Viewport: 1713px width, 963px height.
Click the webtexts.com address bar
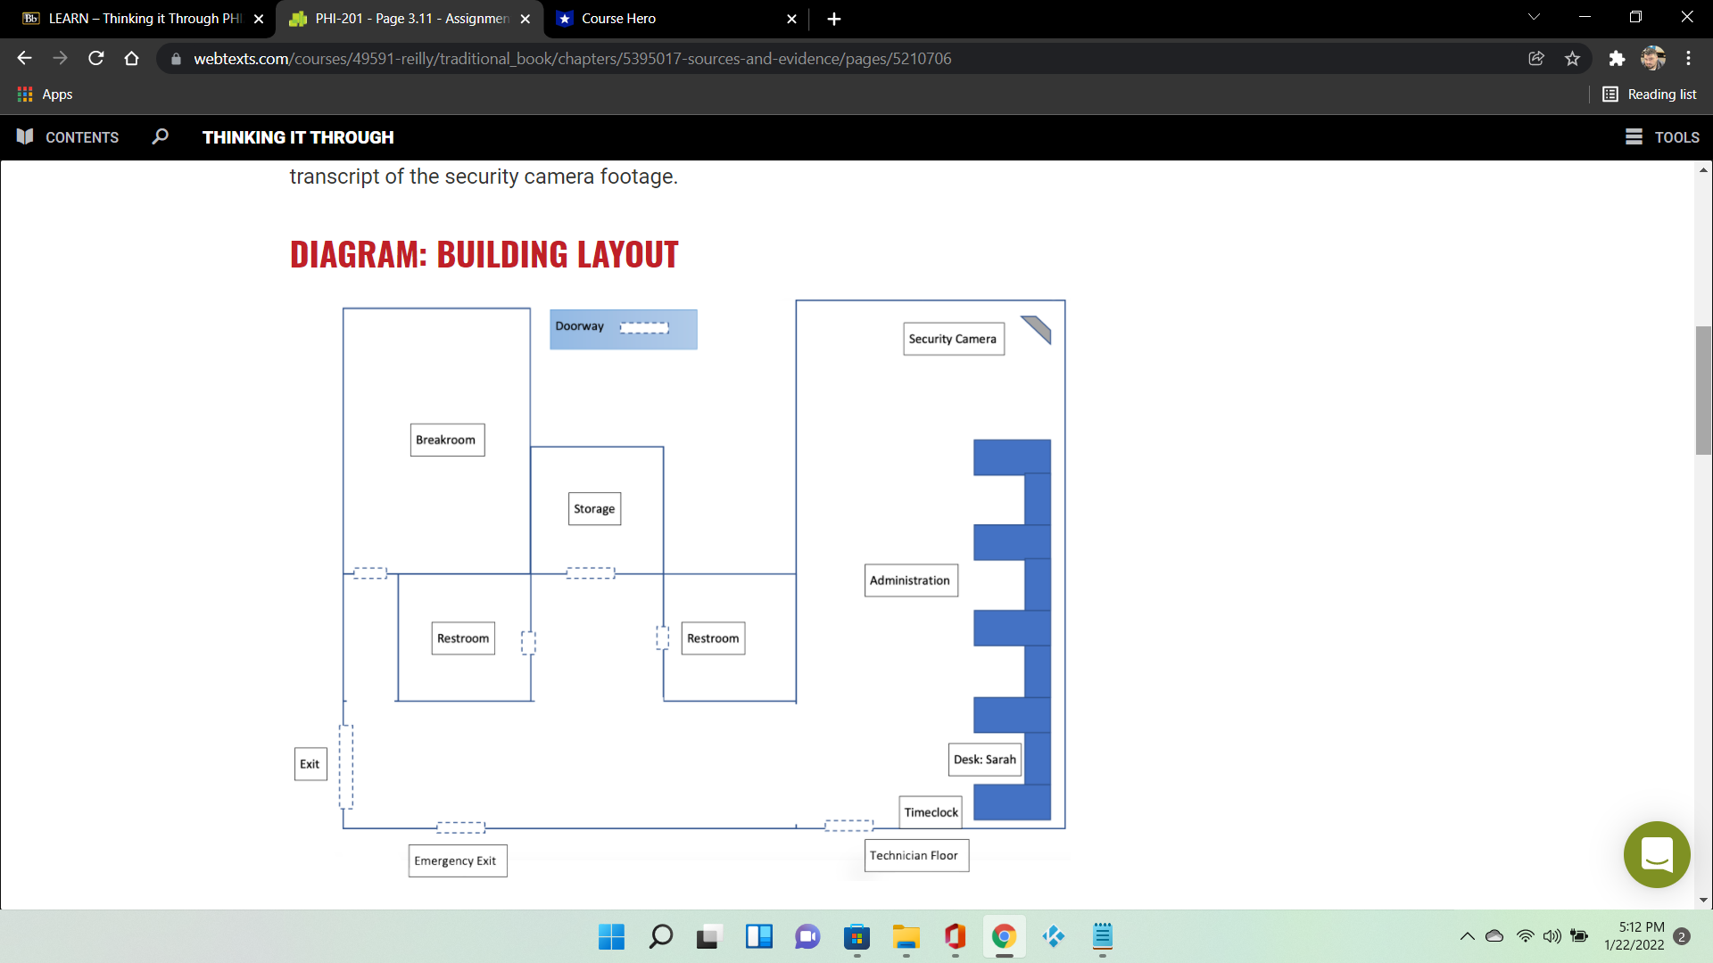(x=571, y=59)
